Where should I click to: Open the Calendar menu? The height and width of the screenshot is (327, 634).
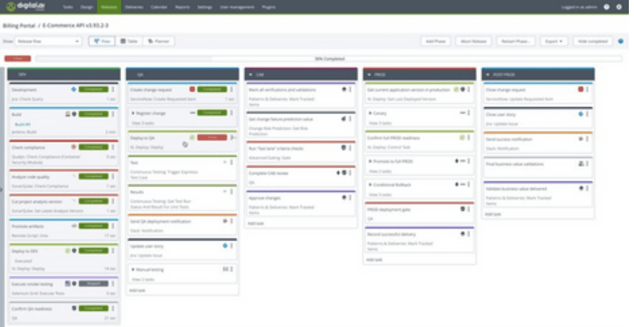coord(159,7)
